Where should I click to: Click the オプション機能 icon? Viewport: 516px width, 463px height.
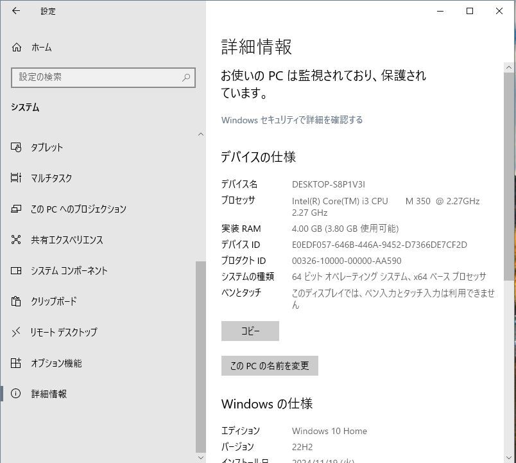pyautogui.click(x=16, y=363)
